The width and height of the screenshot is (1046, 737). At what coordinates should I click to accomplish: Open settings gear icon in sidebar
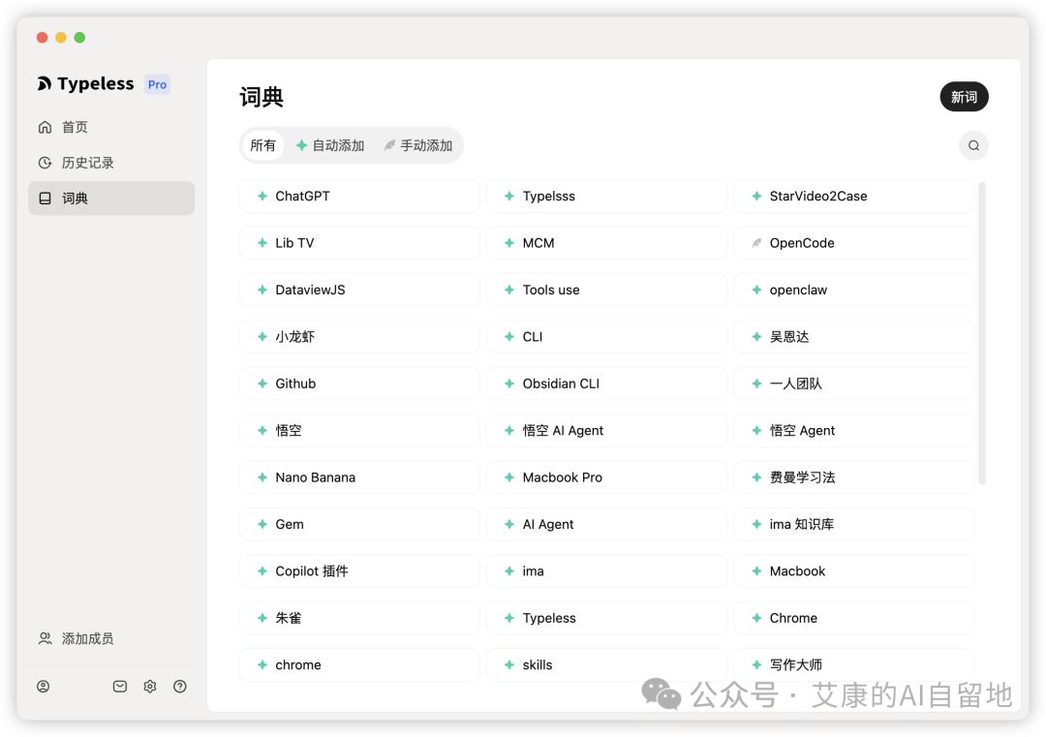click(x=150, y=687)
